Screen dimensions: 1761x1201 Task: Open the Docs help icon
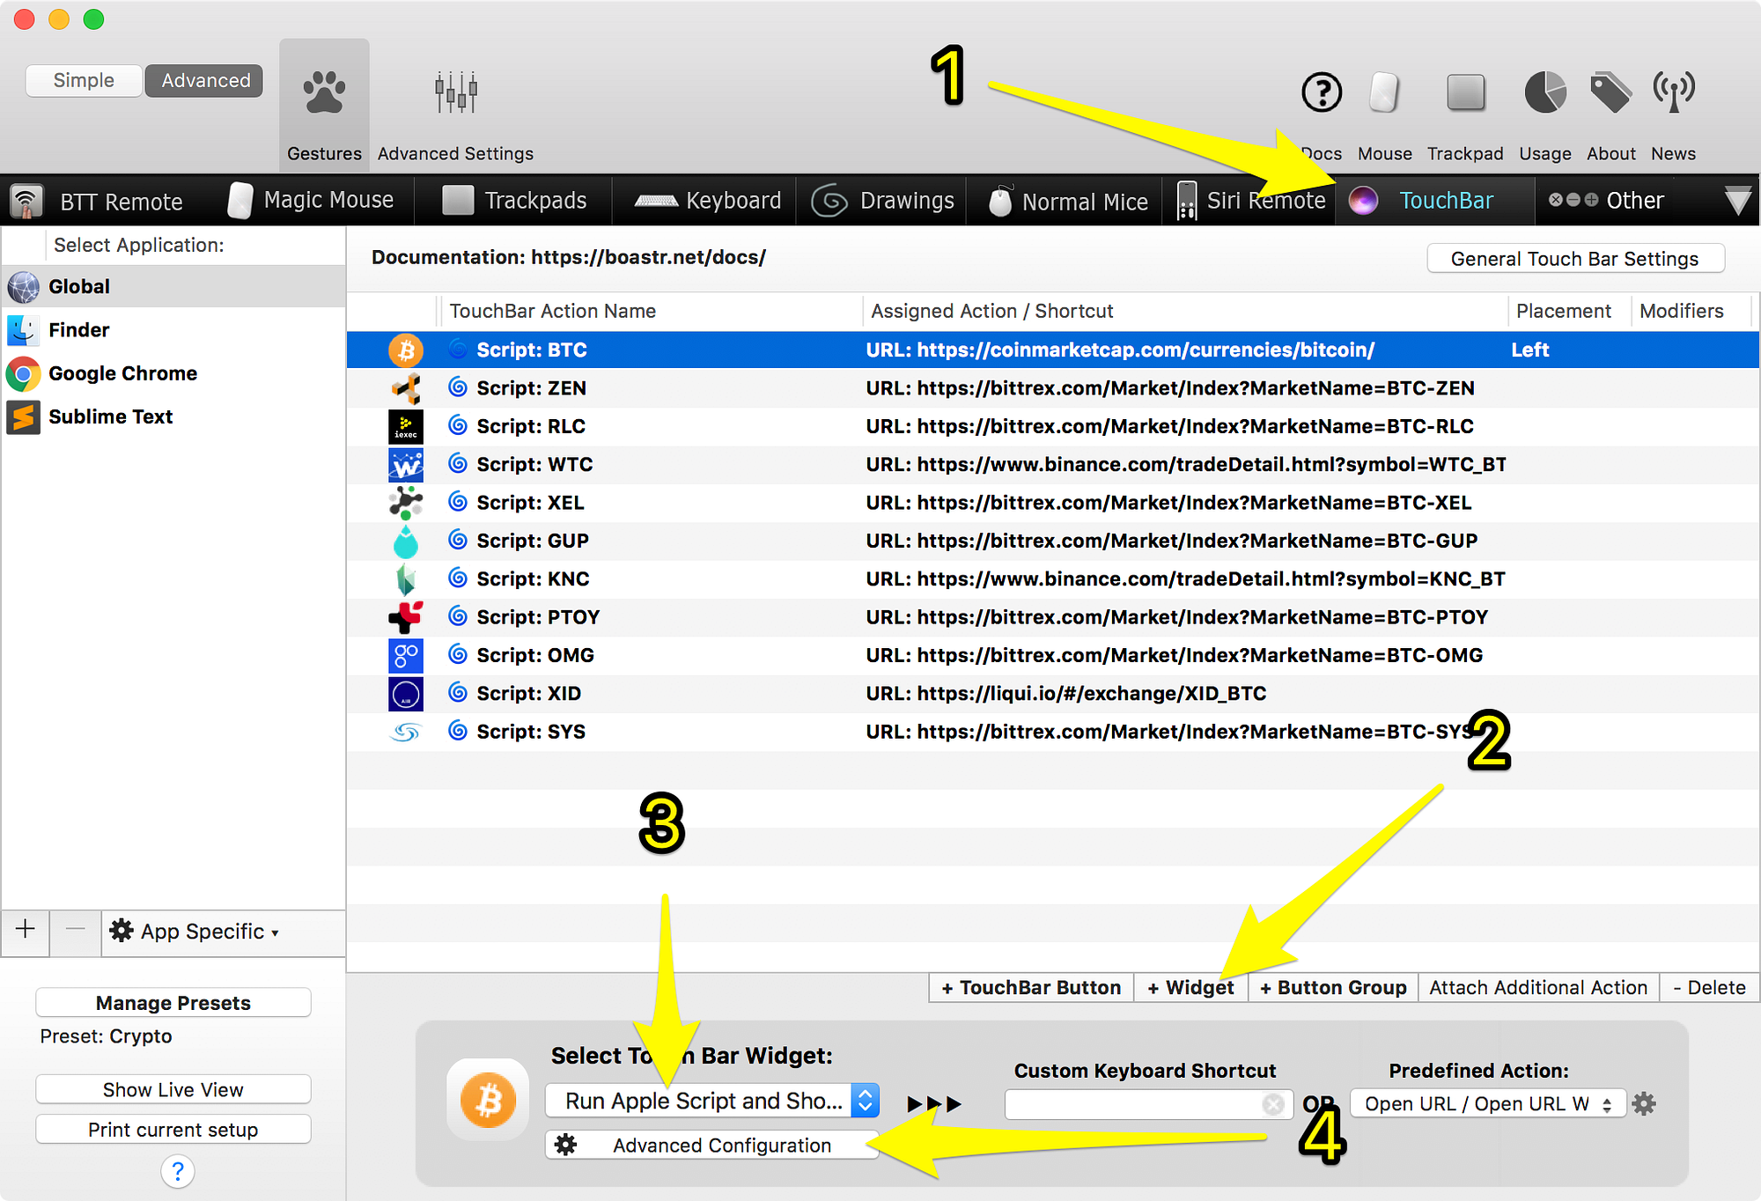coord(1321,92)
